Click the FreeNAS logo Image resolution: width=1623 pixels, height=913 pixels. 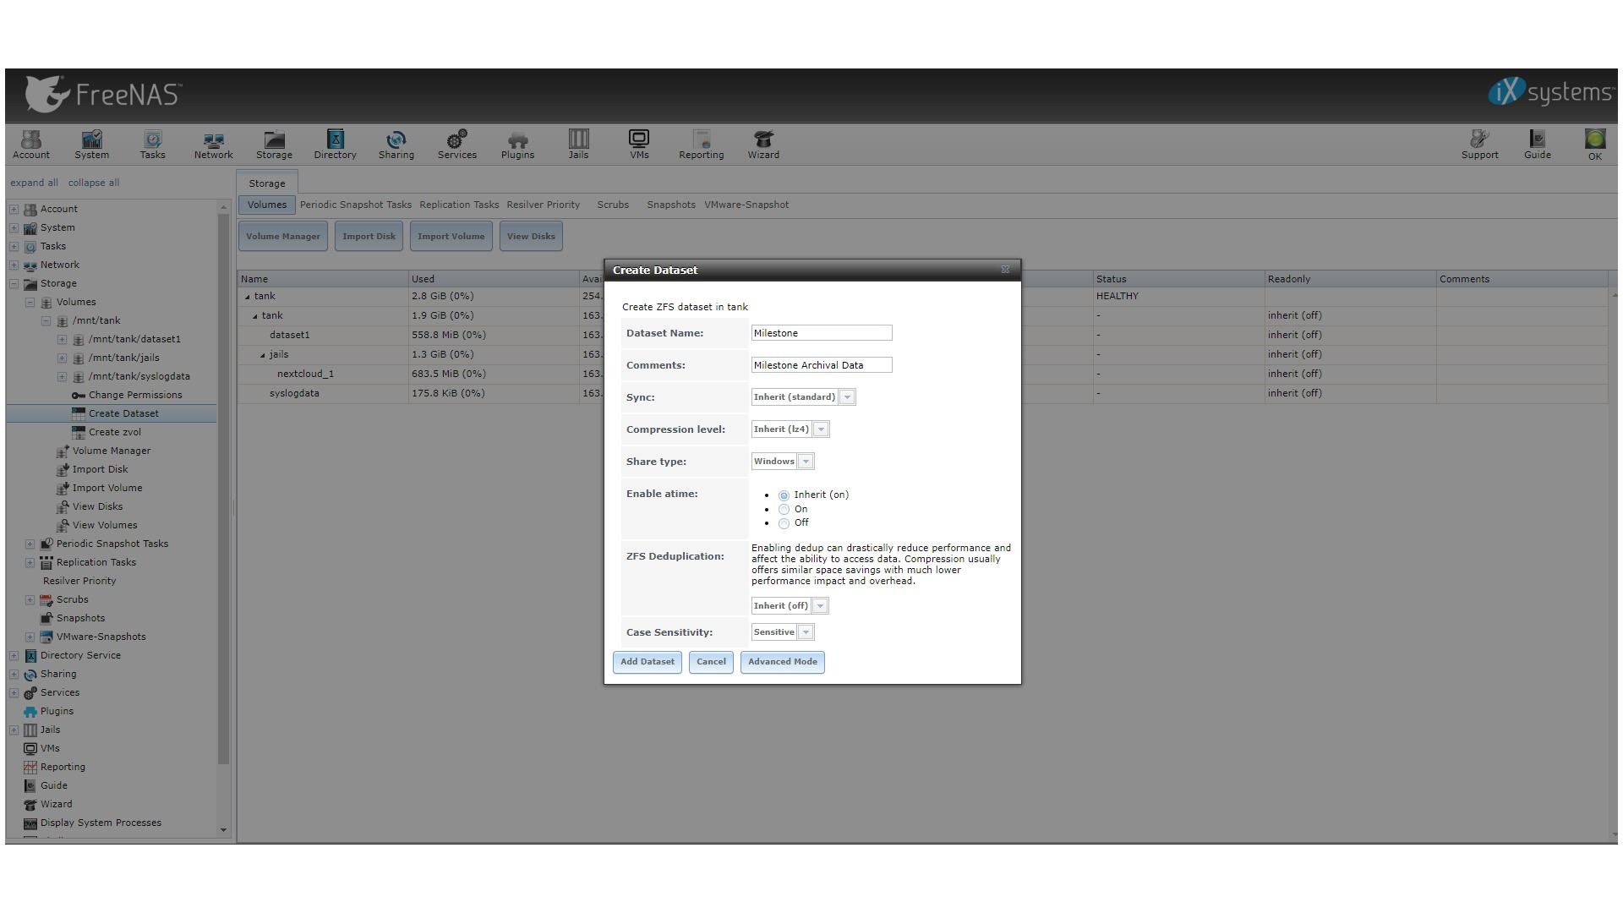pos(103,93)
